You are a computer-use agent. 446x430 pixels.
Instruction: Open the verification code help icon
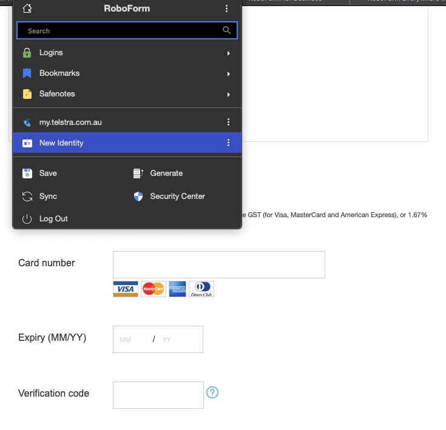point(212,392)
